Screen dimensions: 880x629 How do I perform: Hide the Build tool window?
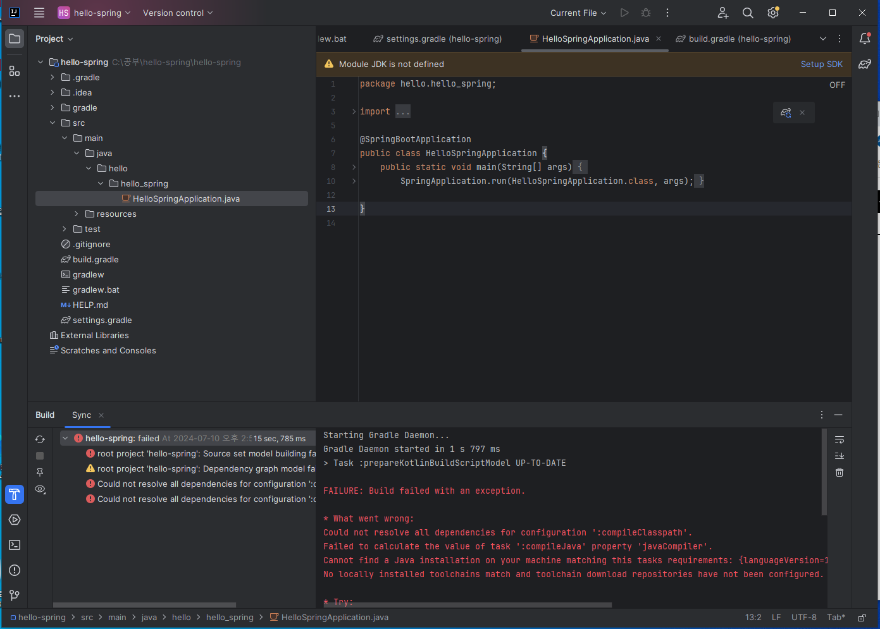coord(838,415)
